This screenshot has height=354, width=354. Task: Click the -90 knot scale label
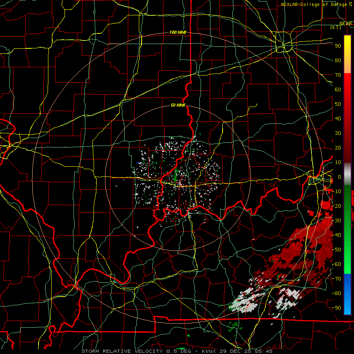(x=336, y=308)
